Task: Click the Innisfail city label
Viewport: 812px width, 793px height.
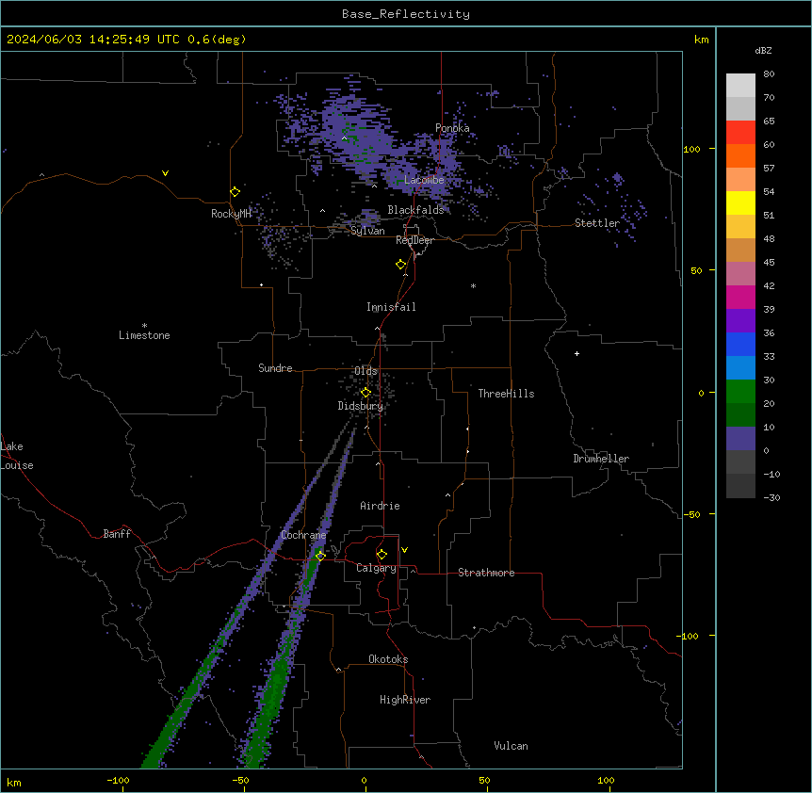Action: coord(391,307)
